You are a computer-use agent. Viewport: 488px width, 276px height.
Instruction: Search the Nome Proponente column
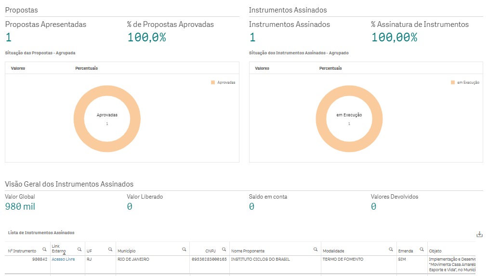315,249
